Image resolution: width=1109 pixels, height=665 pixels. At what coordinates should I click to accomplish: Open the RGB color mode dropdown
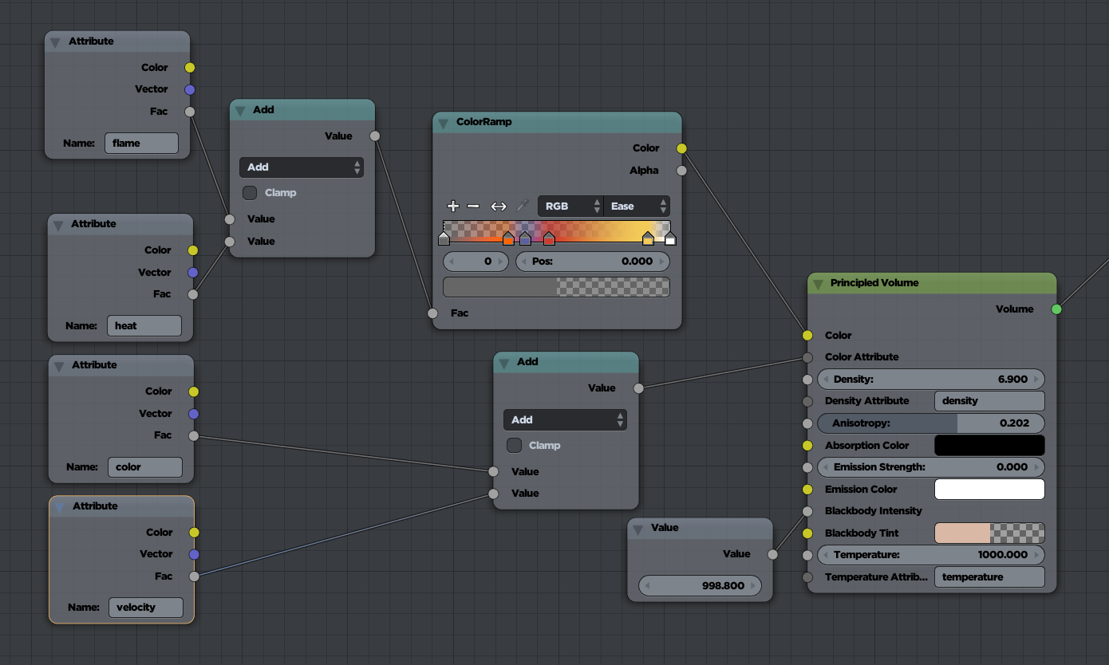[571, 207]
